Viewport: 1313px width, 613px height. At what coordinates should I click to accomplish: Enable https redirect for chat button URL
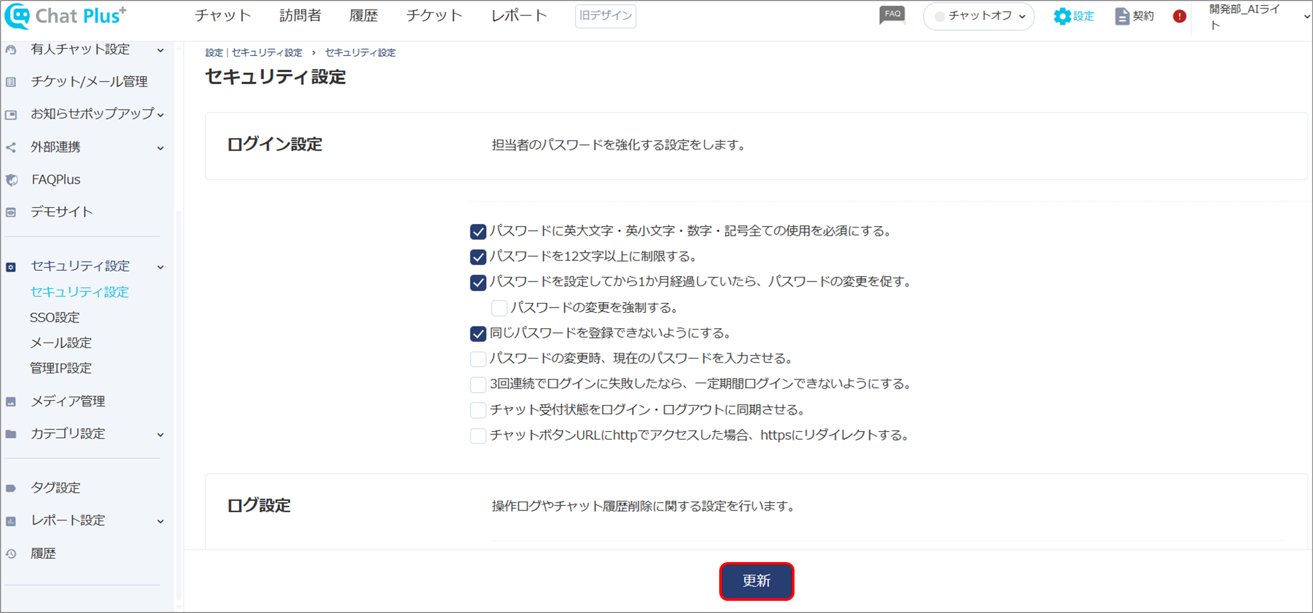coord(477,436)
